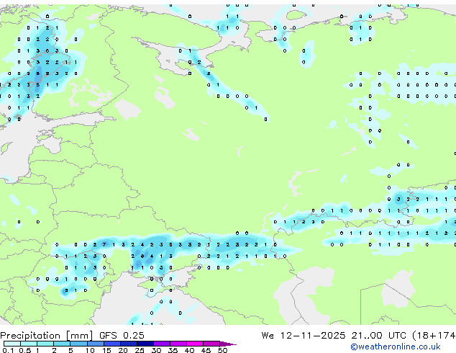Image resolution: width=456 pixels, height=353 pixels.
Task: Select the legend label '15'
Action: 106,350
